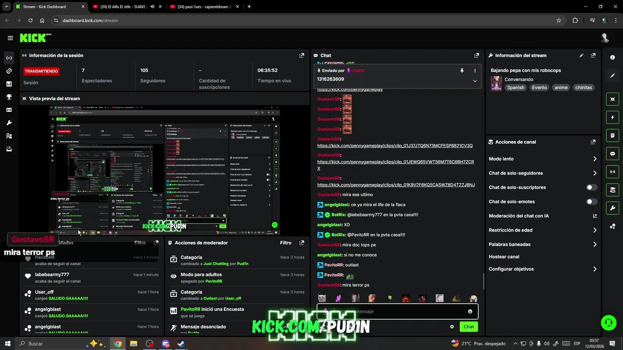Toggle the wrench widget in right toolbar
623x350 pixels.
(x=613, y=208)
